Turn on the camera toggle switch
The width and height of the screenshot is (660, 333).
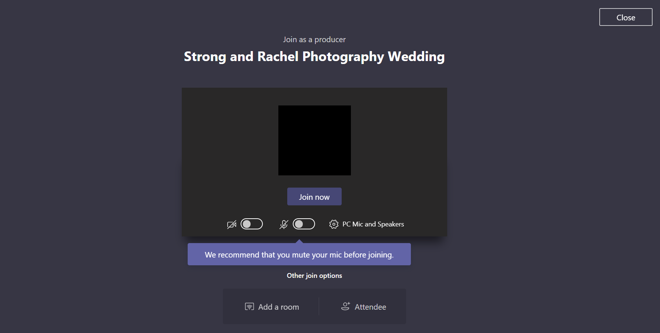[x=252, y=224]
